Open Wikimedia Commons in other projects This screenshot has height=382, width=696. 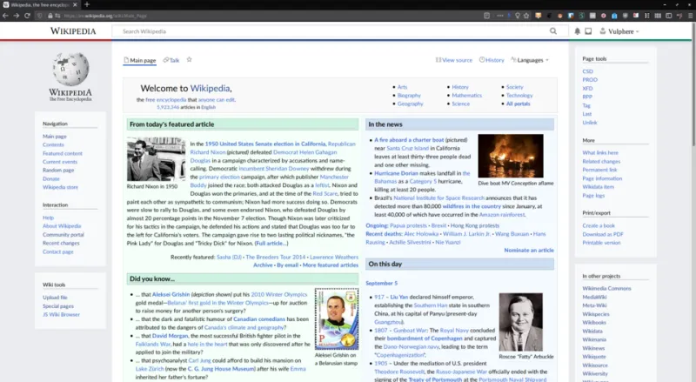[x=606, y=288]
